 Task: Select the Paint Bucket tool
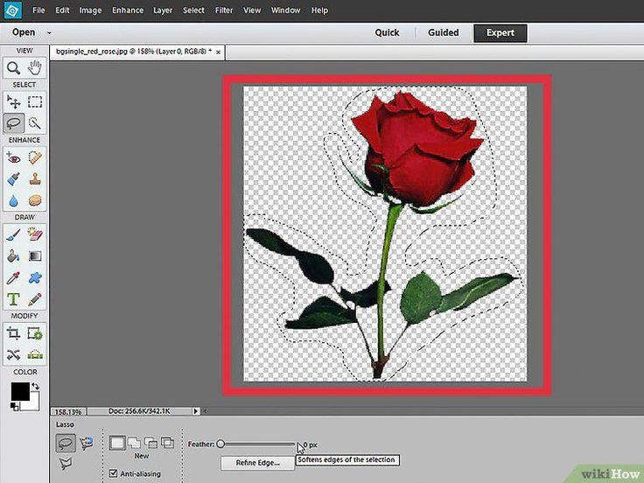point(14,256)
